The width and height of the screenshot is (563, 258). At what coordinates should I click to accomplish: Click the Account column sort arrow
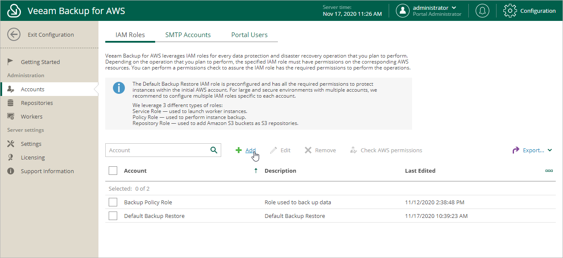tap(256, 171)
